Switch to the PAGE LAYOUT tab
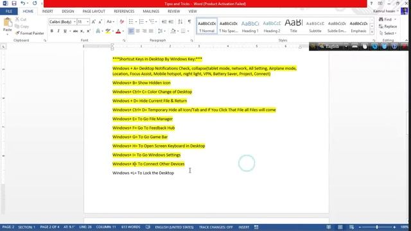 (x=94, y=12)
